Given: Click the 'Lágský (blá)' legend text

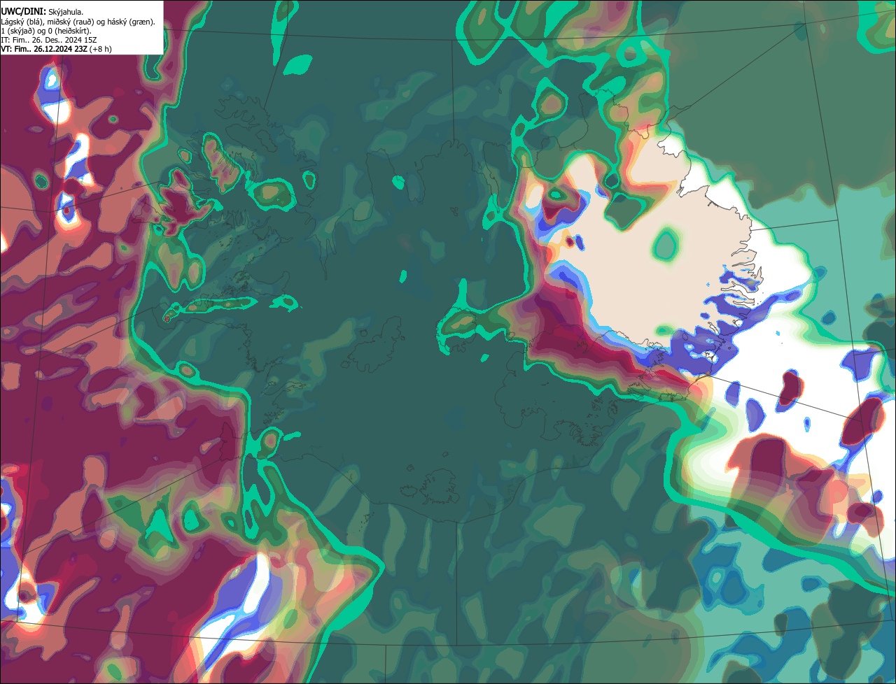Looking at the screenshot, I should pyautogui.click(x=21, y=22).
